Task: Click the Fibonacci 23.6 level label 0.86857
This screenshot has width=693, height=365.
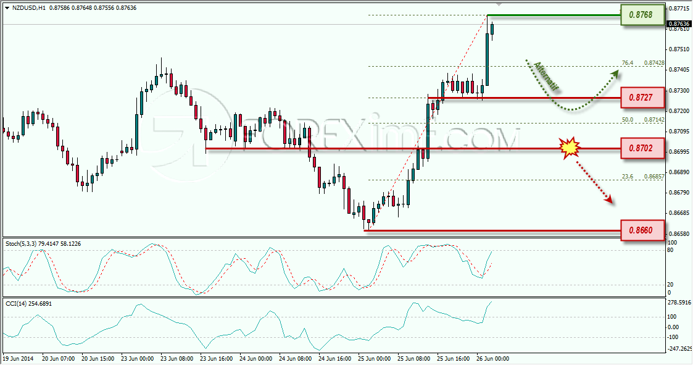Action: coord(654,177)
